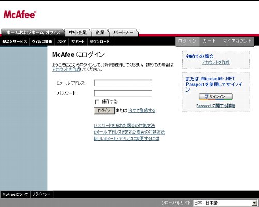Screen dimensions: 259x207
Task: Go to the ストア menu item
Action: [x=62, y=41]
